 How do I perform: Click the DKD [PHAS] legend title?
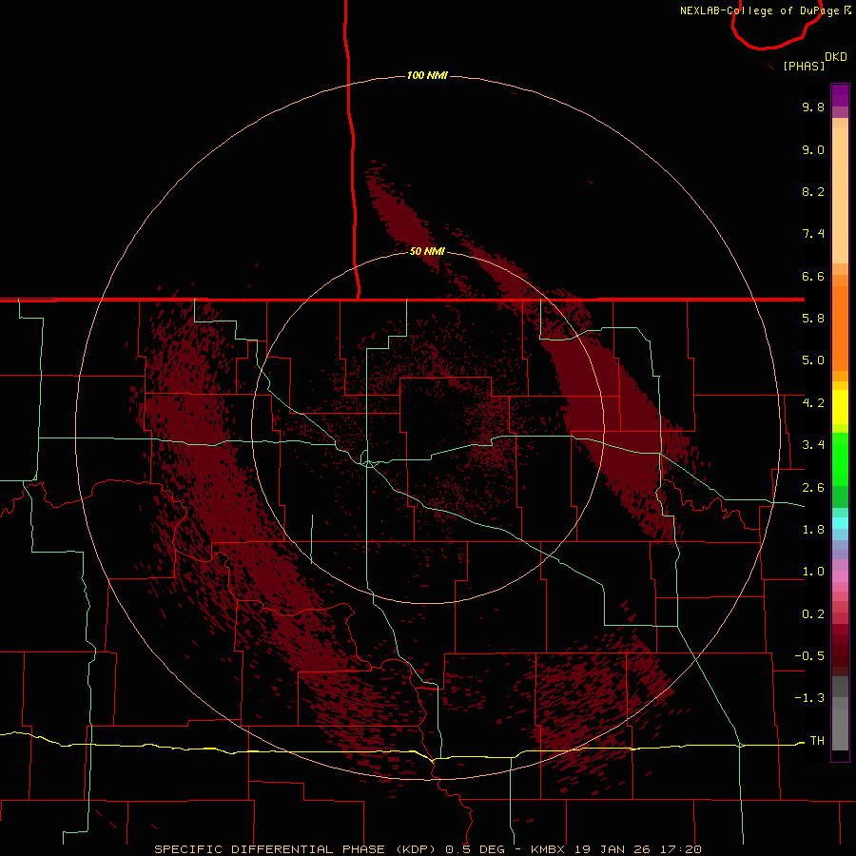tap(814, 62)
